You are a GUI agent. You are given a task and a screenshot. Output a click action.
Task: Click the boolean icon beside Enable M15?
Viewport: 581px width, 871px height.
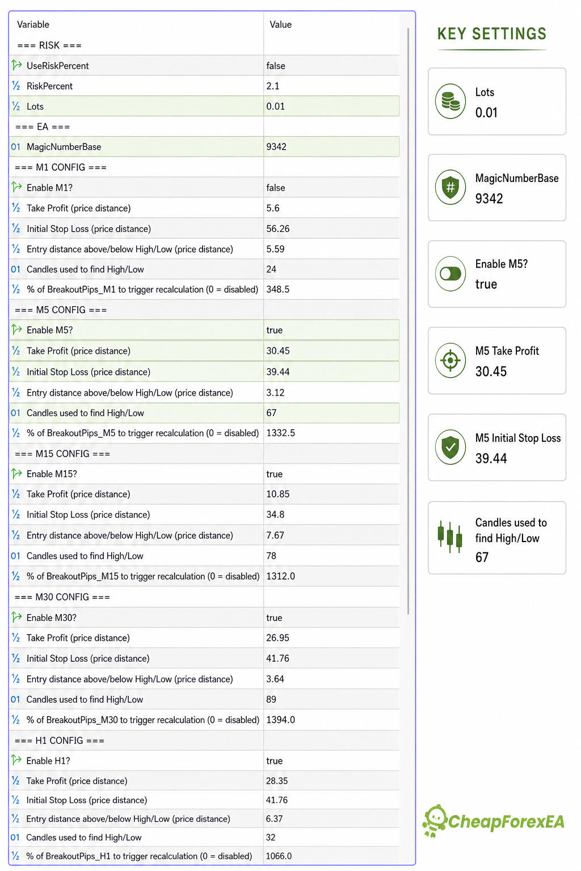pyautogui.click(x=16, y=473)
